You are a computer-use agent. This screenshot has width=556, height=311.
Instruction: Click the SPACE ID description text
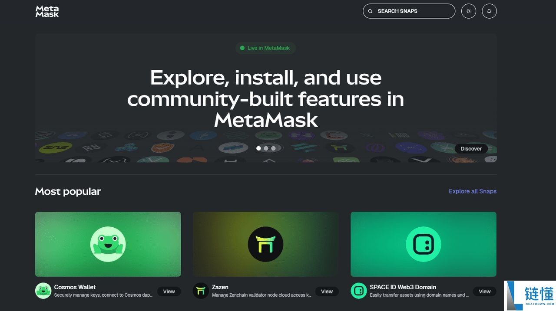(x=419, y=295)
